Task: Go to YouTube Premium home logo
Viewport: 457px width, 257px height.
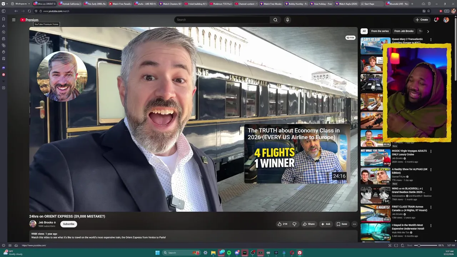Action: [x=29, y=20]
